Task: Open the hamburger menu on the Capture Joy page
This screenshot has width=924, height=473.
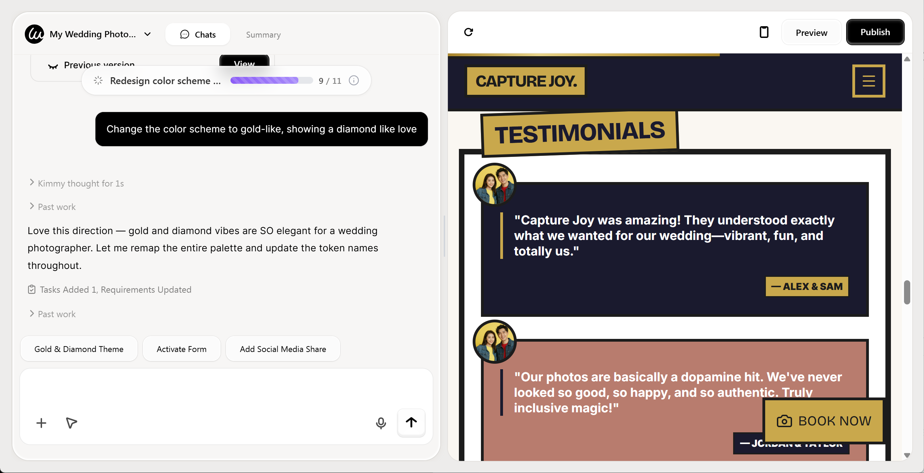Action: click(x=869, y=81)
